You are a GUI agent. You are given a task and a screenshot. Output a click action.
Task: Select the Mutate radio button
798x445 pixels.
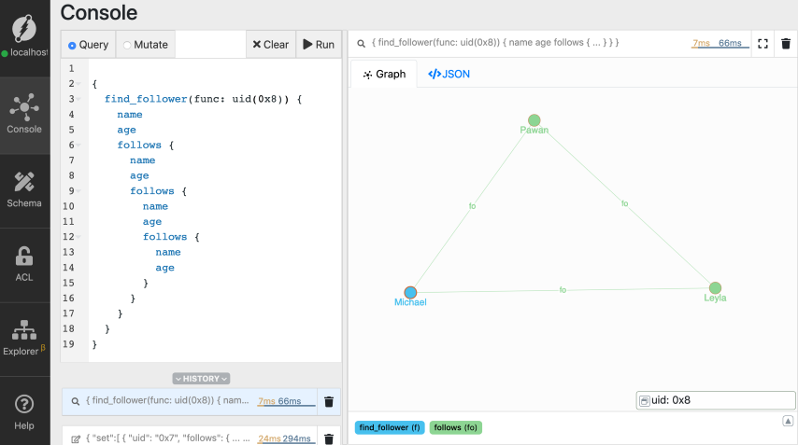127,45
